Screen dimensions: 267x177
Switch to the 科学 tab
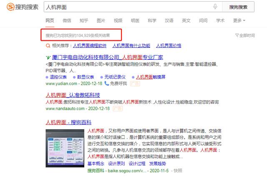pos(152,20)
